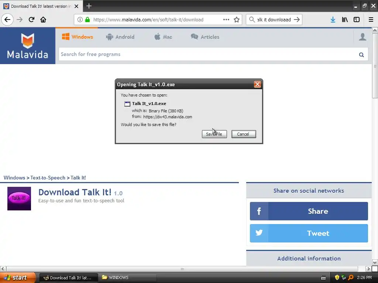Click the Download Talk It! heading
The height and width of the screenshot is (283, 378).
point(75,192)
